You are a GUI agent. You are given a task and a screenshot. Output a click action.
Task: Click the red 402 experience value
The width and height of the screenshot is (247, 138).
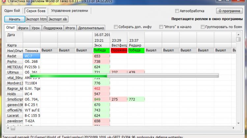tap(101, 88)
